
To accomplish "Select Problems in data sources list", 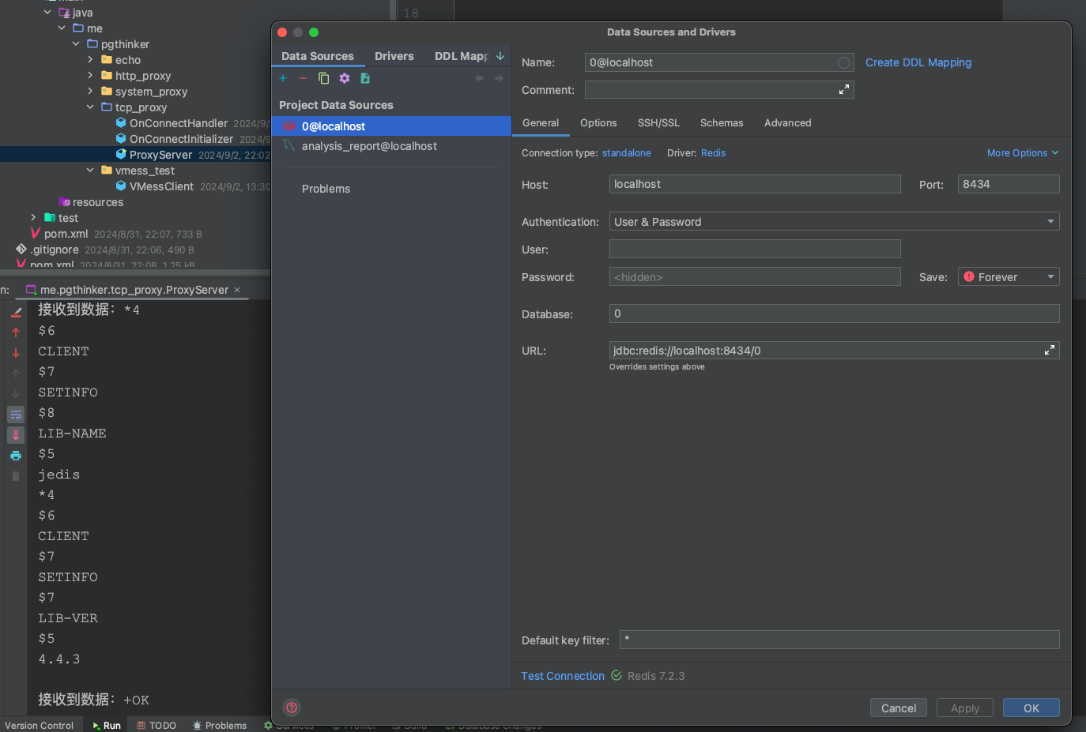I will (x=326, y=189).
